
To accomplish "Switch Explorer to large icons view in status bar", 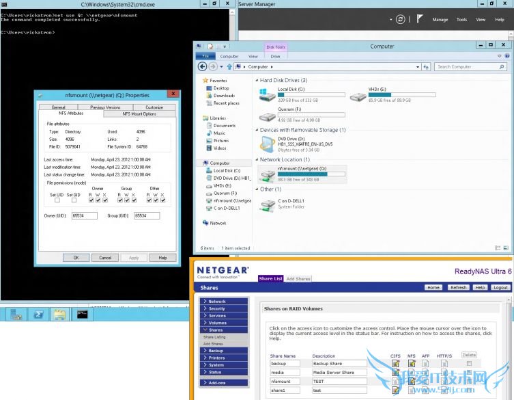I will point(506,248).
